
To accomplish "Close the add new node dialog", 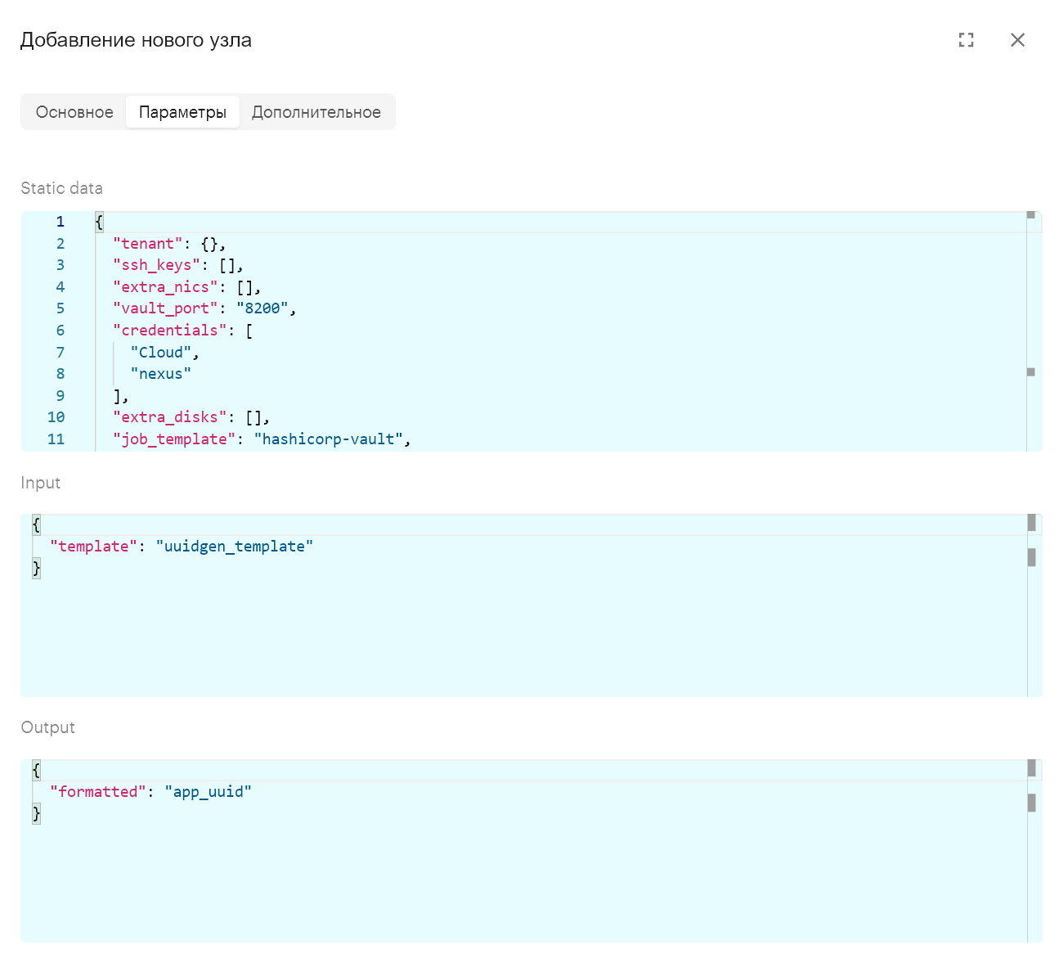I will pyautogui.click(x=1017, y=40).
